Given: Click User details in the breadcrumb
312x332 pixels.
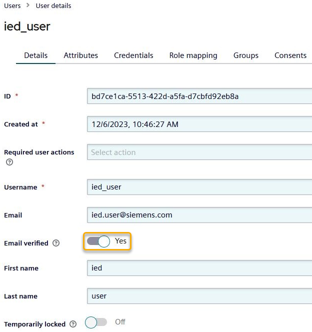Looking at the screenshot, I should coord(53,6).
